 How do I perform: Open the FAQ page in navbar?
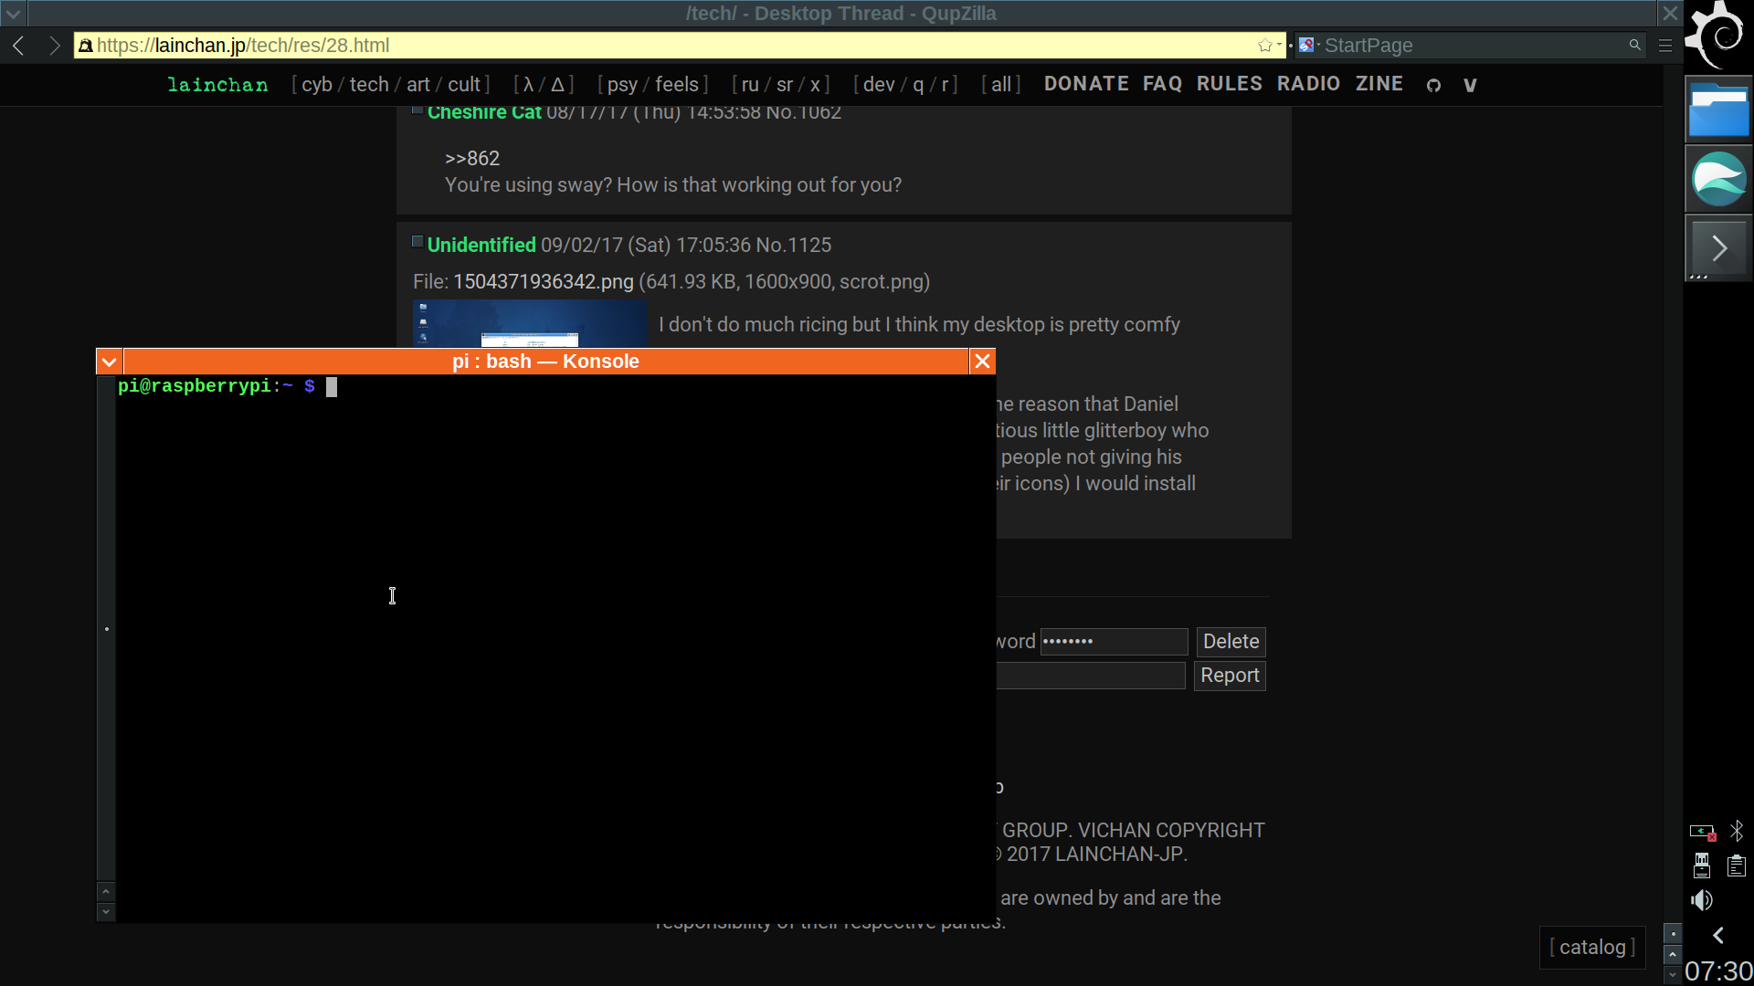[x=1162, y=84]
